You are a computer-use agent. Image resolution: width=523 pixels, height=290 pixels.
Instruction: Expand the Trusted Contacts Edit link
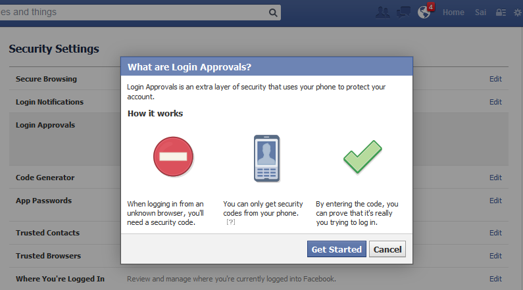pos(495,233)
